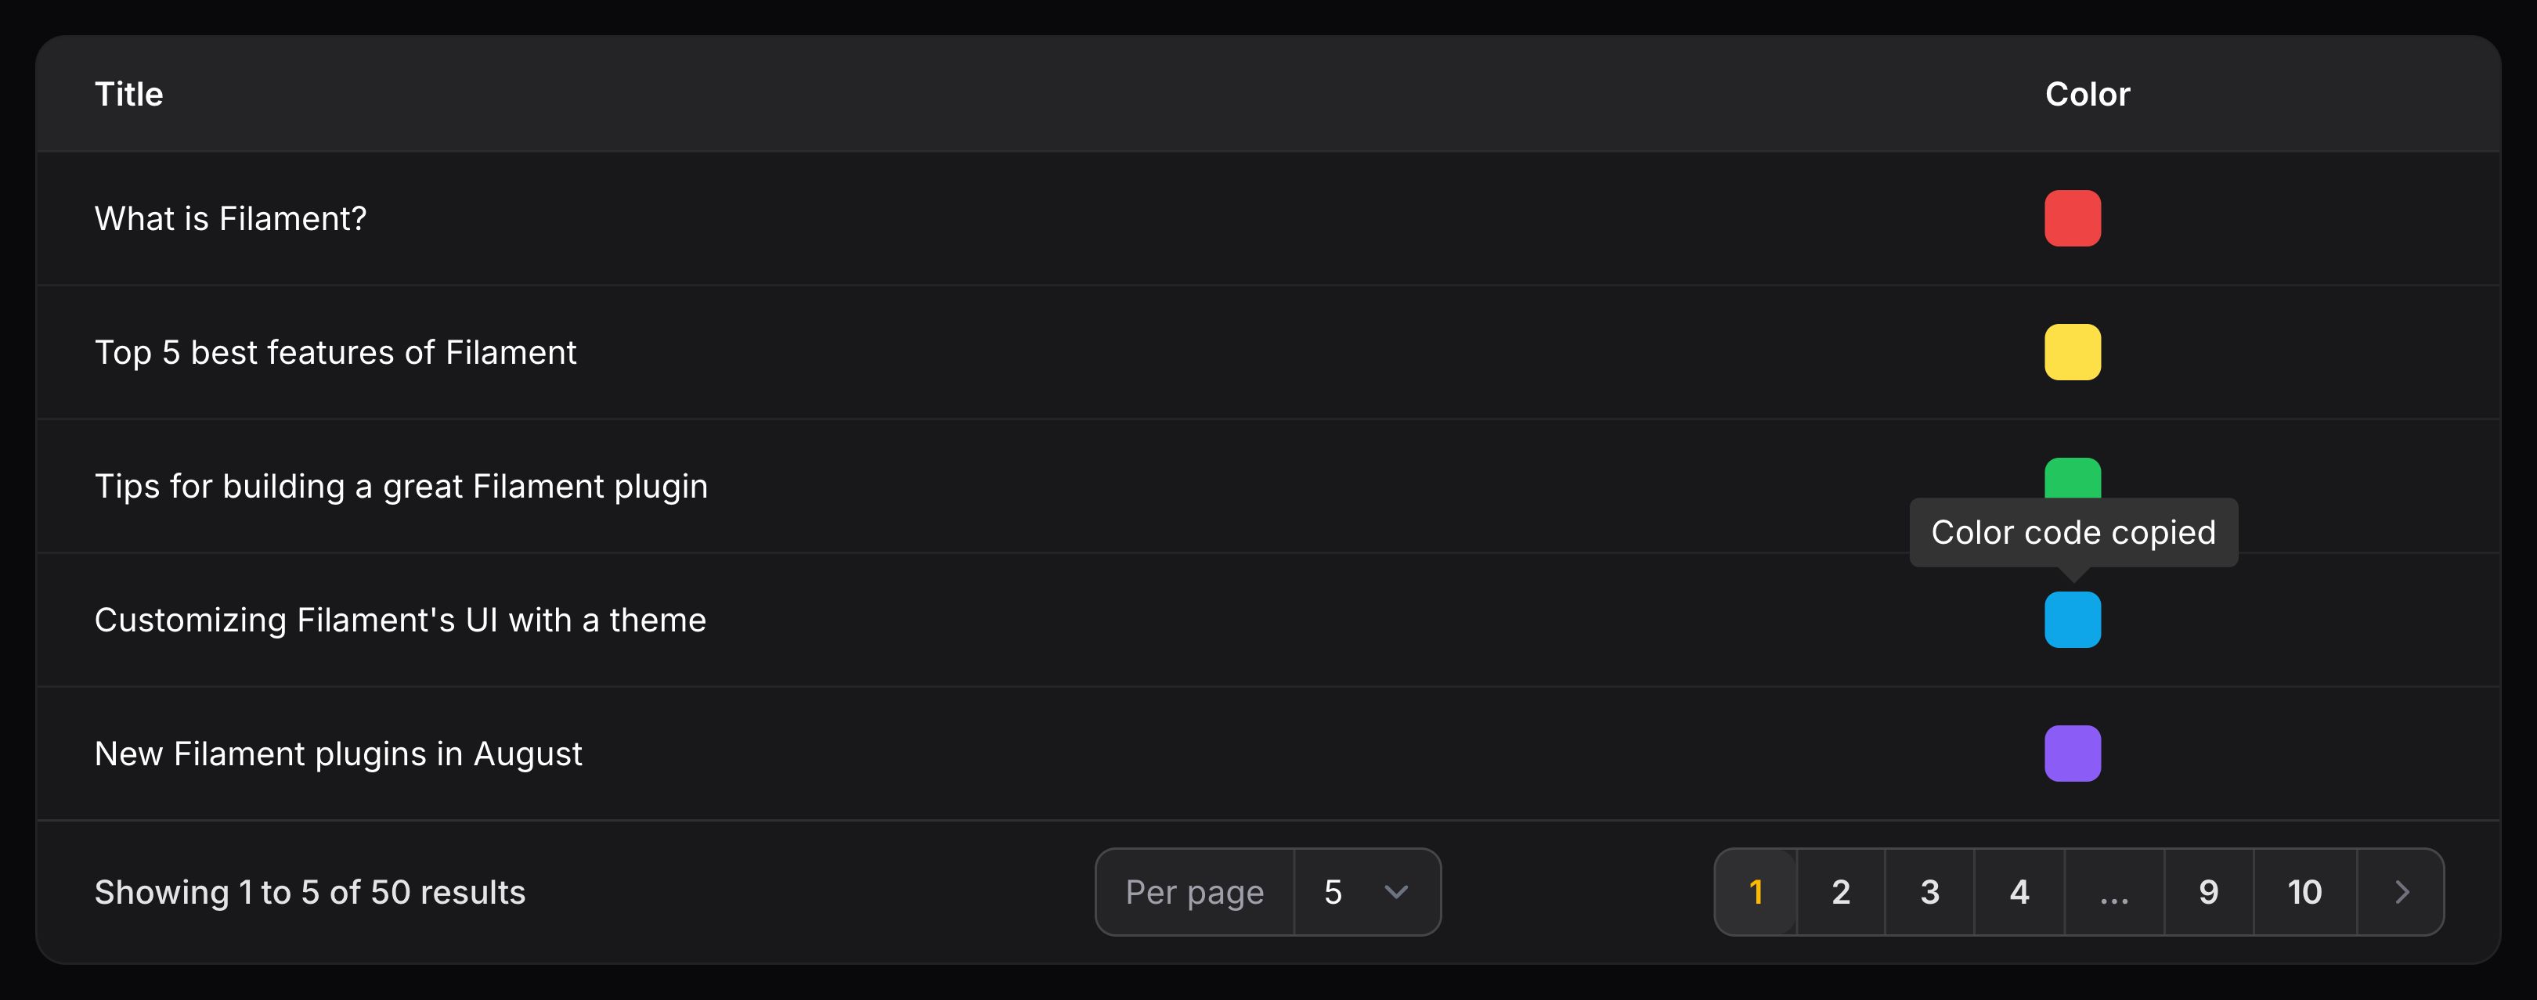Open the Per page dropdown
This screenshot has width=2537, height=1000.
tap(1365, 892)
